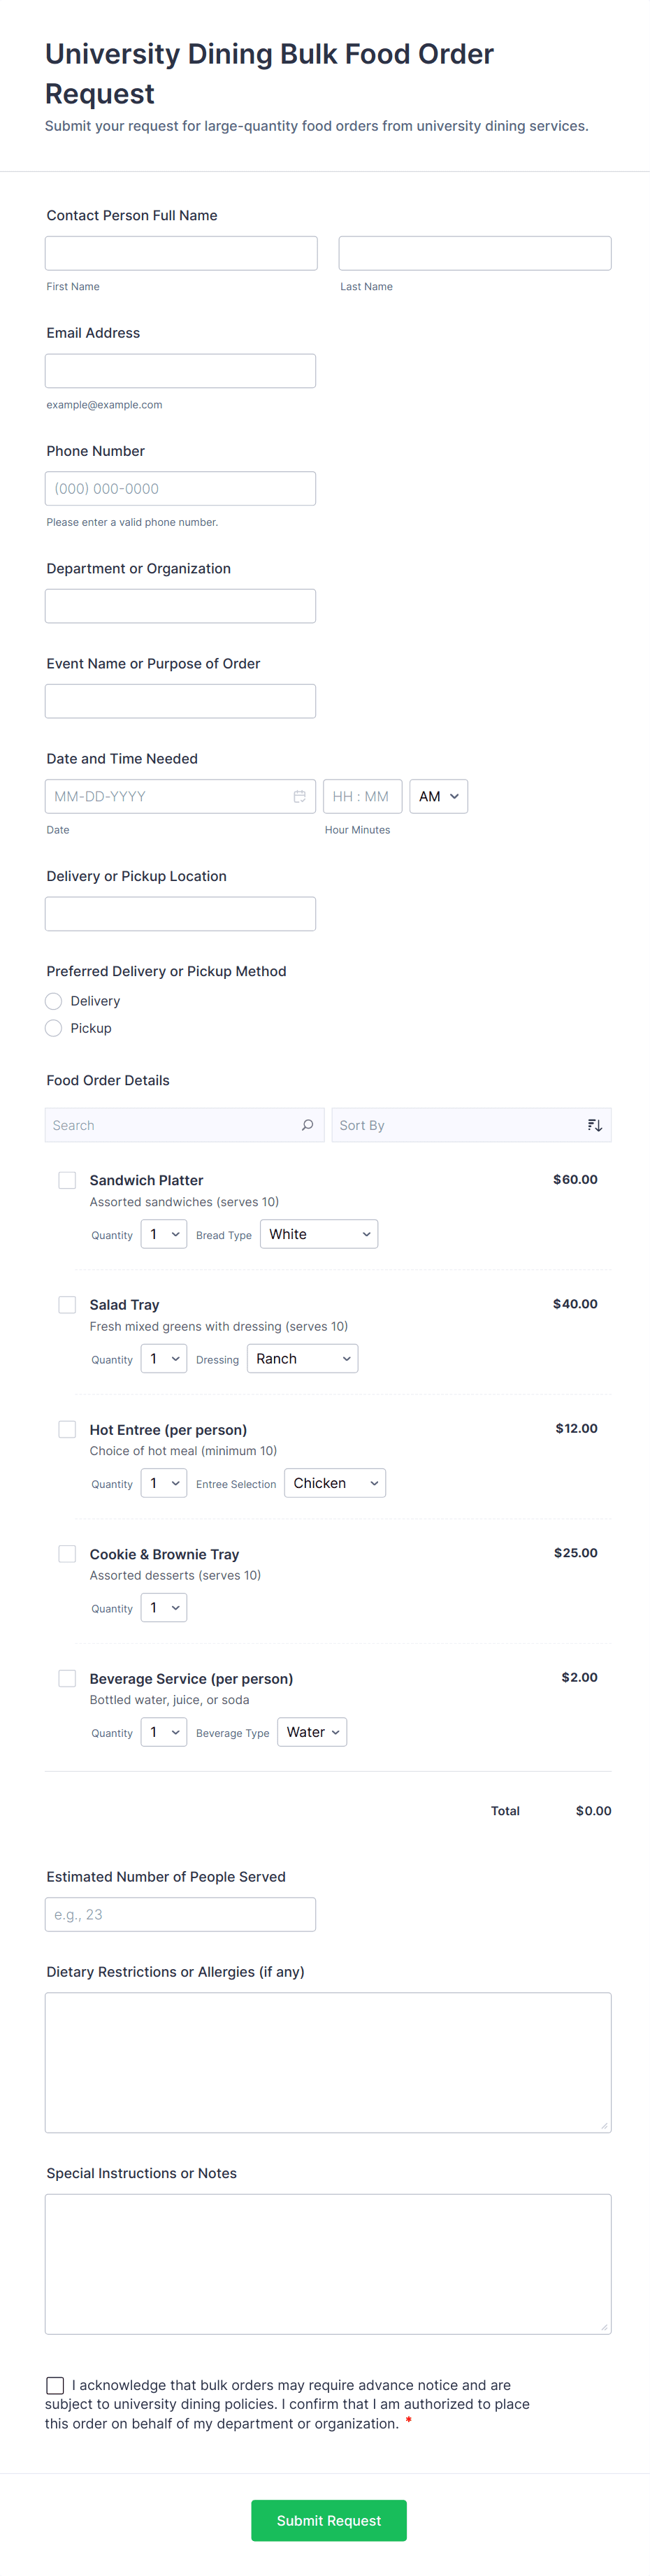Focus the Email Address field
This screenshot has width=650, height=2576.
pyautogui.click(x=180, y=371)
